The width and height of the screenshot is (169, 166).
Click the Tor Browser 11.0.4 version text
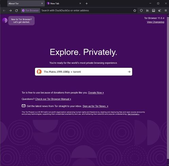point(154,18)
